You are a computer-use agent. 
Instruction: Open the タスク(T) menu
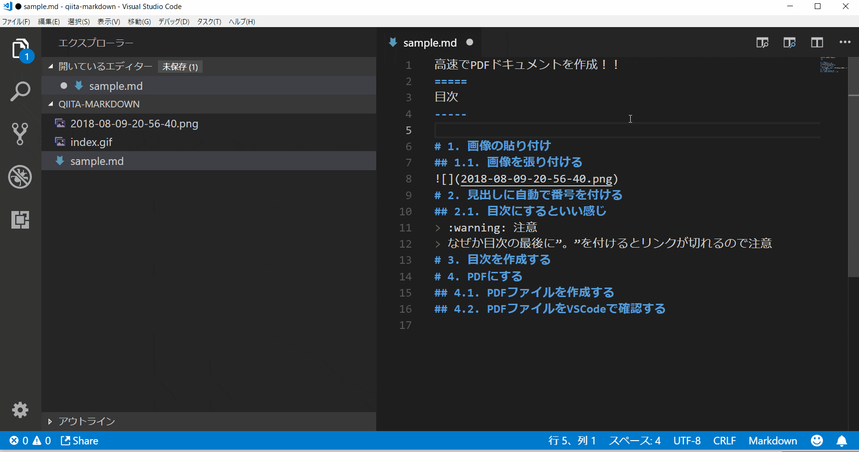[x=209, y=21]
